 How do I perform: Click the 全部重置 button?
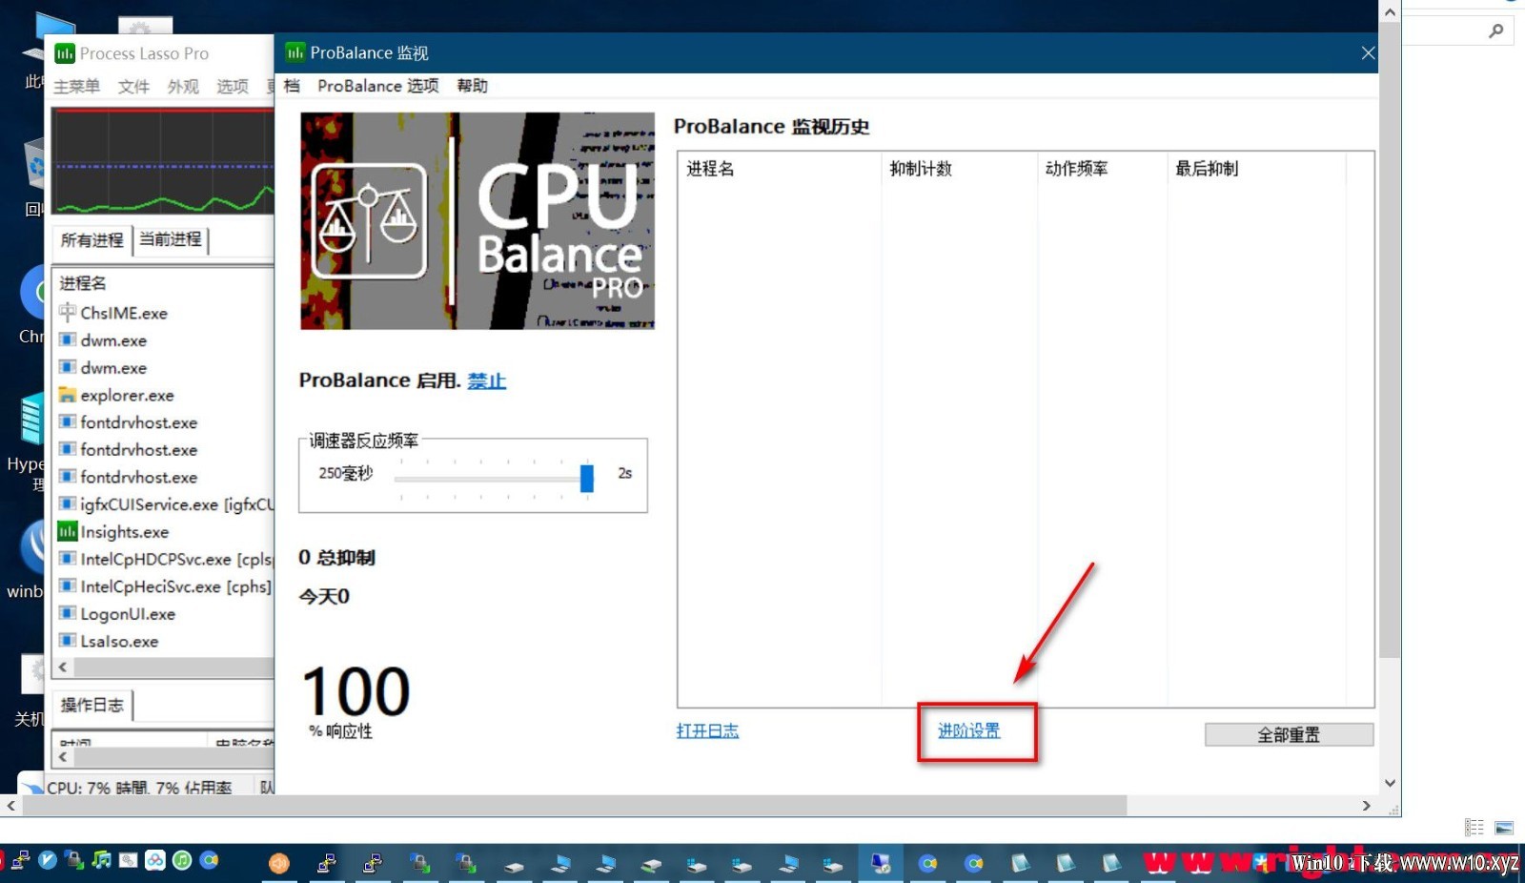click(x=1289, y=734)
